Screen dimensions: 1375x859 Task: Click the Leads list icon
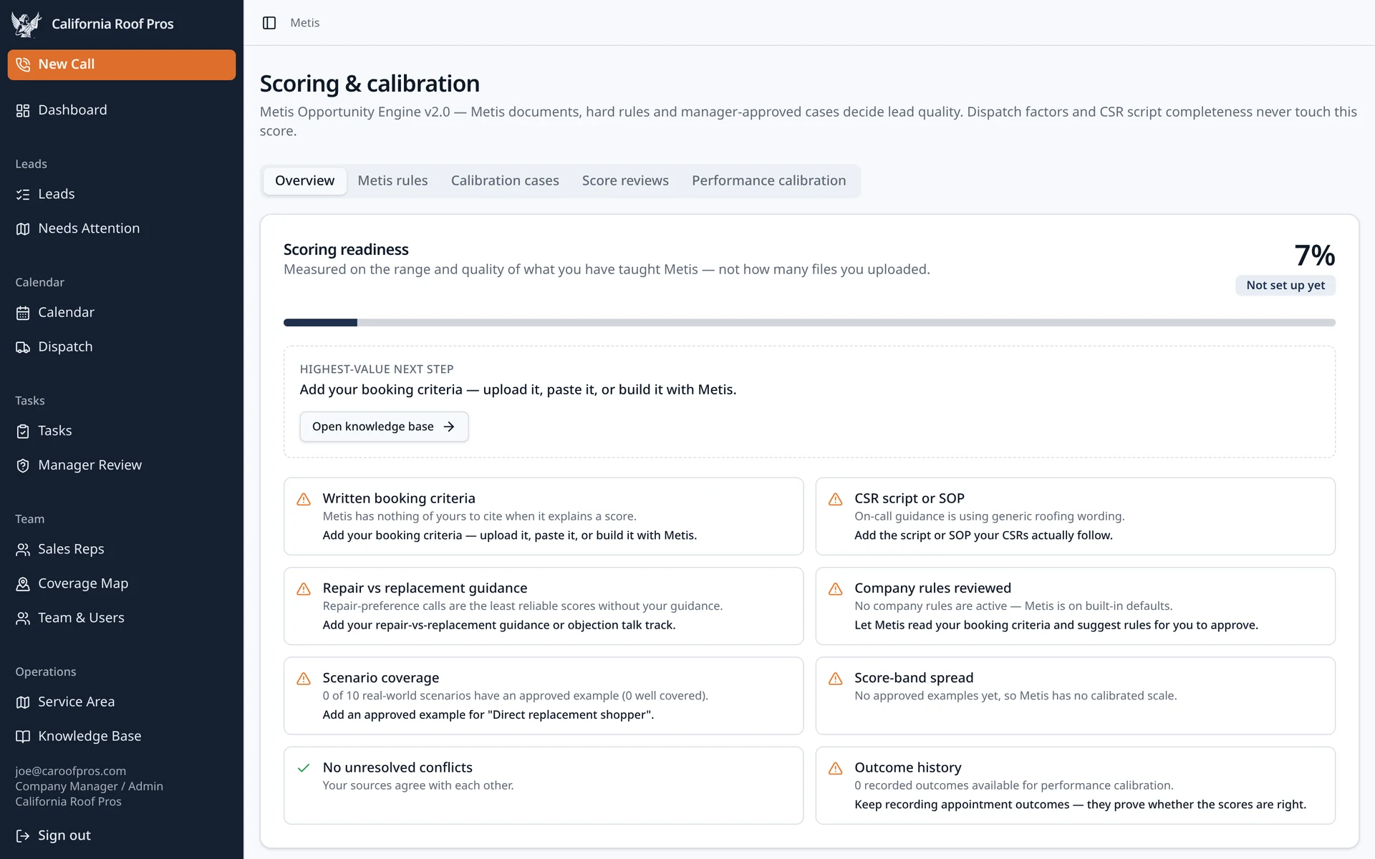(x=23, y=195)
